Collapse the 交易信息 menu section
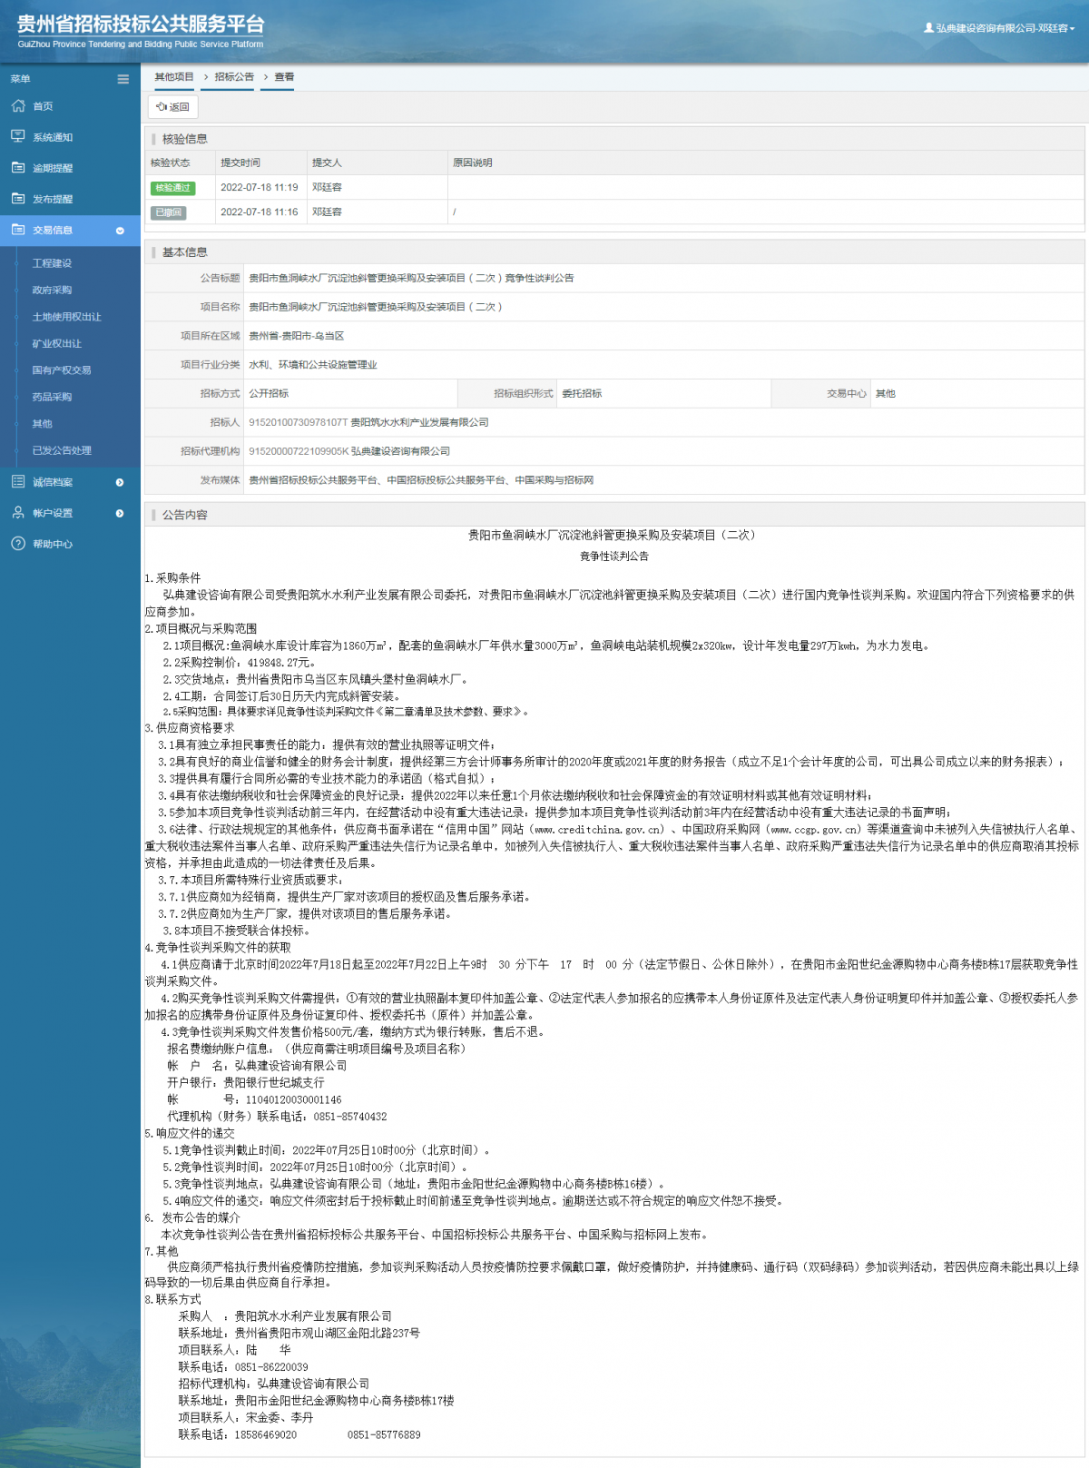Viewport: 1089px width, 1468px height. coord(120,231)
